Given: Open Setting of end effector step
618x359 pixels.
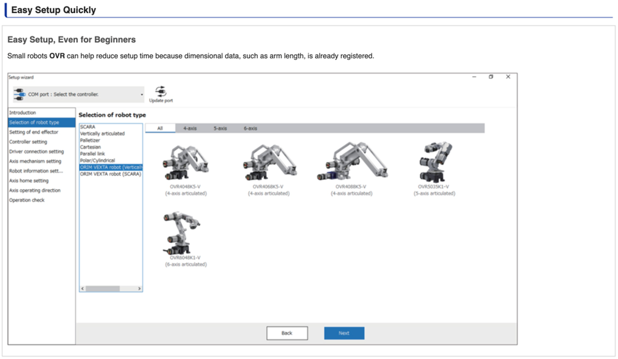Looking at the screenshot, I should point(34,132).
